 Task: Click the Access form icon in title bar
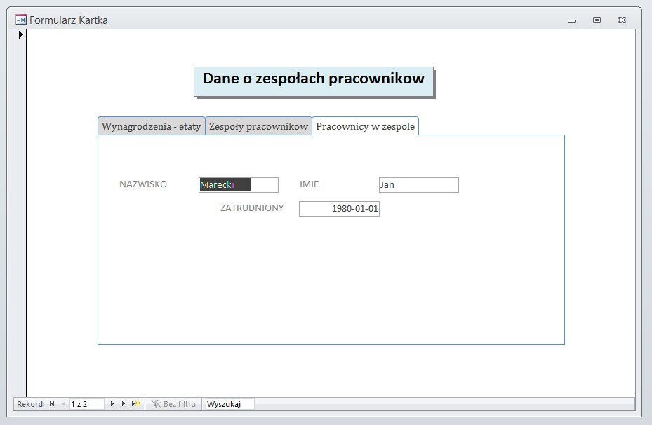click(x=21, y=20)
